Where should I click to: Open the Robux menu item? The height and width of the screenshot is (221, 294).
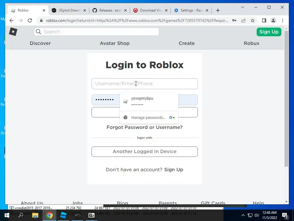coord(252,43)
